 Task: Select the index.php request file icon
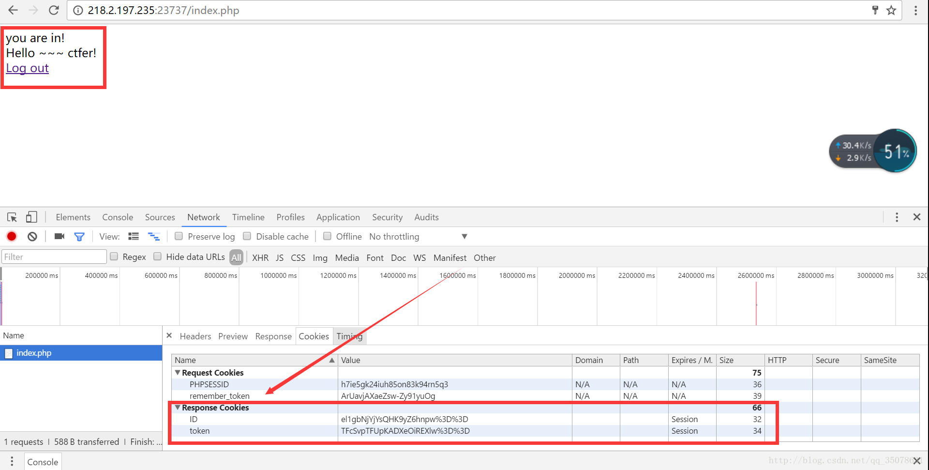[9, 353]
